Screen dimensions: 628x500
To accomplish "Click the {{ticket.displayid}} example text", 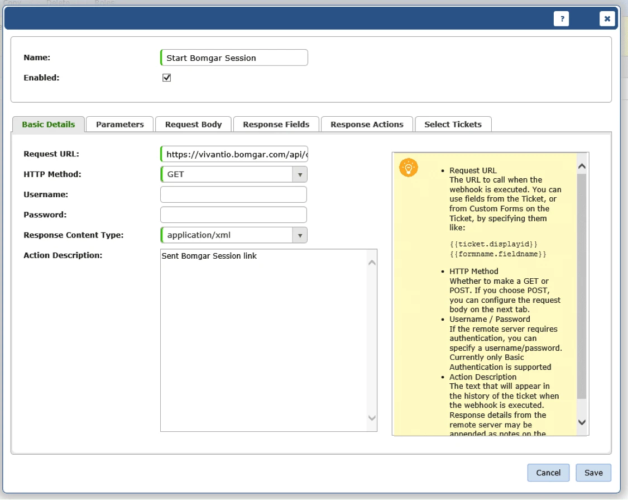I will click(x=493, y=244).
